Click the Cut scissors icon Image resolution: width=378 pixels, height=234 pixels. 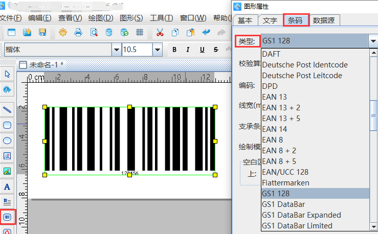point(160,32)
